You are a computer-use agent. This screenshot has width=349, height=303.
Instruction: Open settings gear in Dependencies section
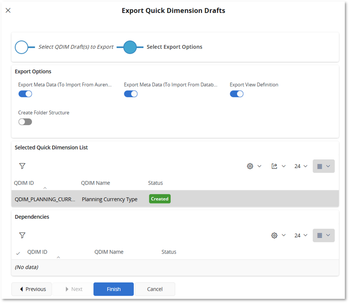[x=274, y=235]
